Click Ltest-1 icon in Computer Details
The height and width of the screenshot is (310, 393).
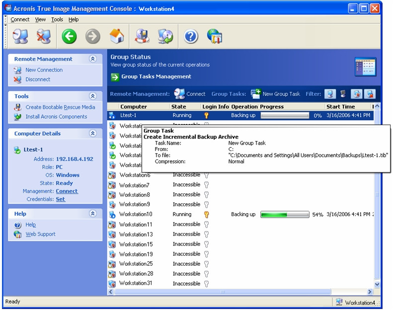(x=17, y=150)
